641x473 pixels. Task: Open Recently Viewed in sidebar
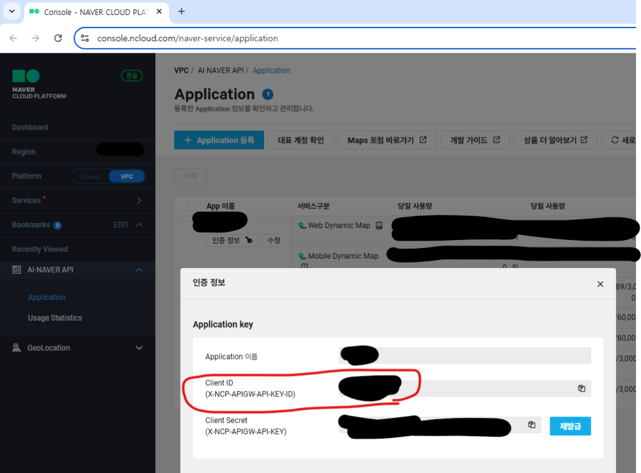click(39, 249)
